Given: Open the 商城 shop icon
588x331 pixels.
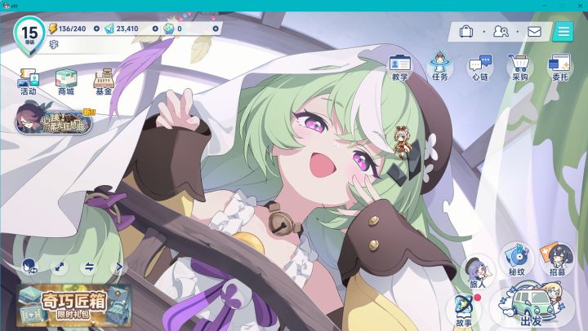Looking at the screenshot, I should click(x=66, y=82).
